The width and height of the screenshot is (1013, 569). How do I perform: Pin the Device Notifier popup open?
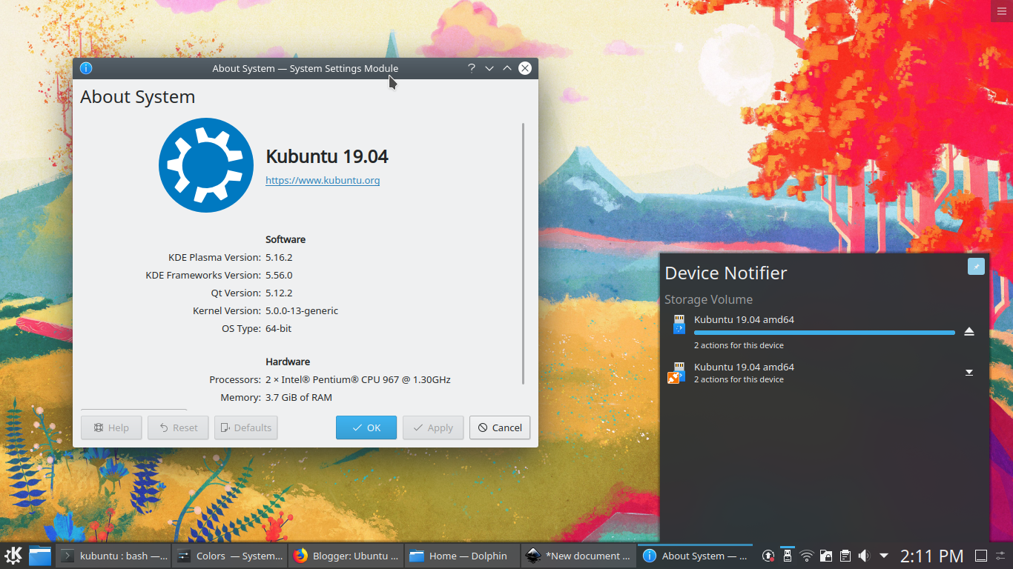976,267
